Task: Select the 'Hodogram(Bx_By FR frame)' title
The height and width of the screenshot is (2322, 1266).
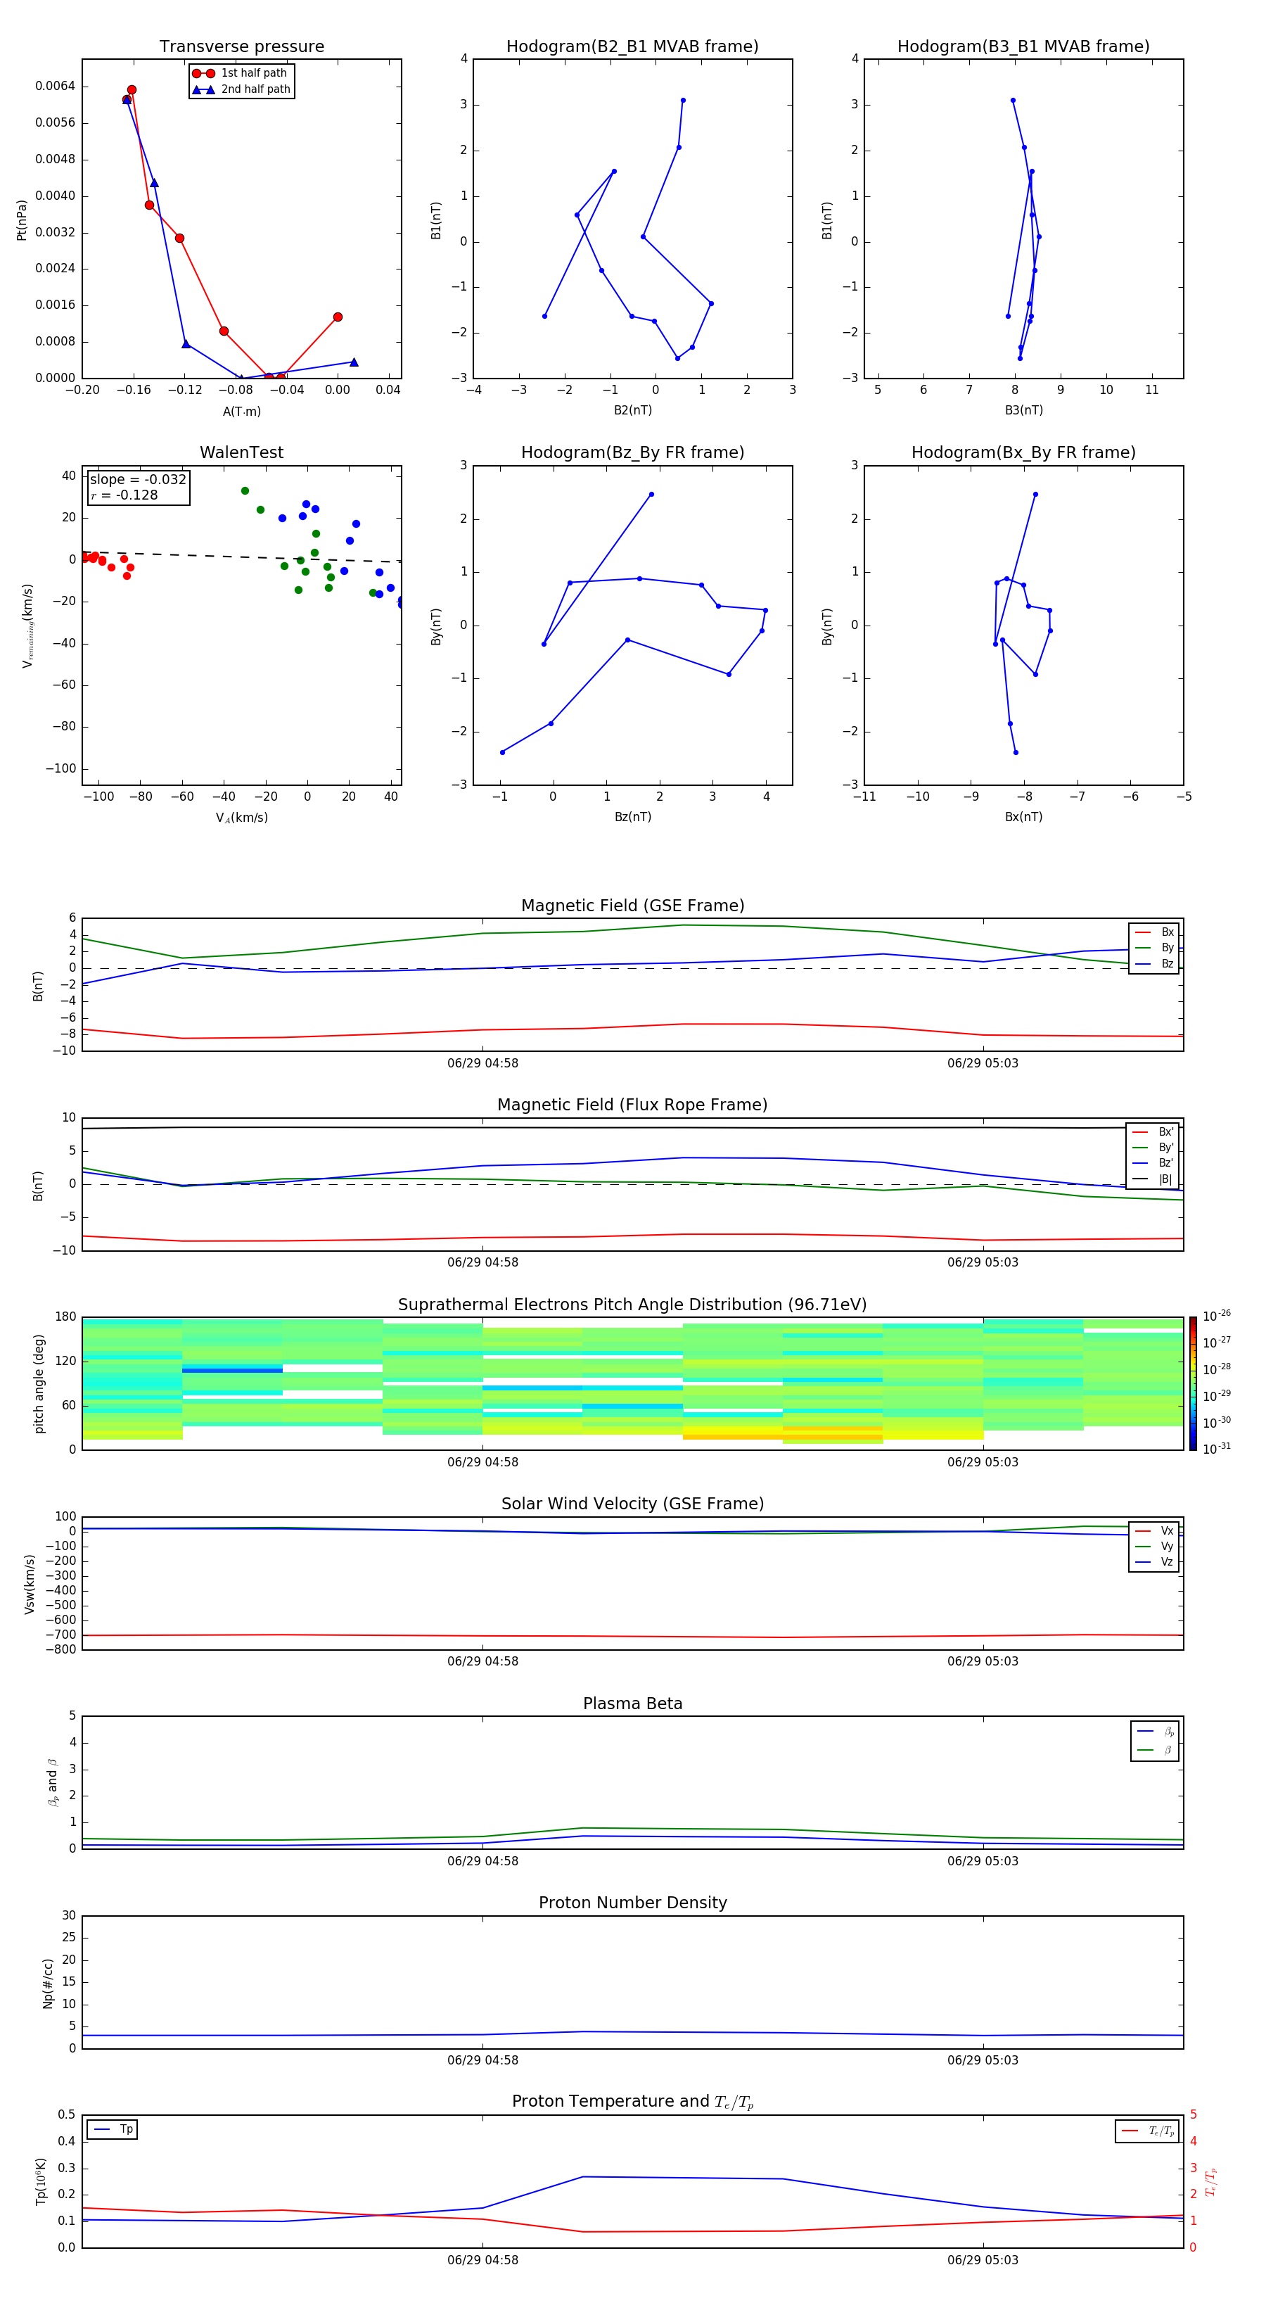Action: tap(1023, 452)
